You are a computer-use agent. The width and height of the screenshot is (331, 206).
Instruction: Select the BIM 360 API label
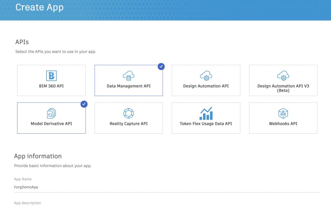[51, 86]
